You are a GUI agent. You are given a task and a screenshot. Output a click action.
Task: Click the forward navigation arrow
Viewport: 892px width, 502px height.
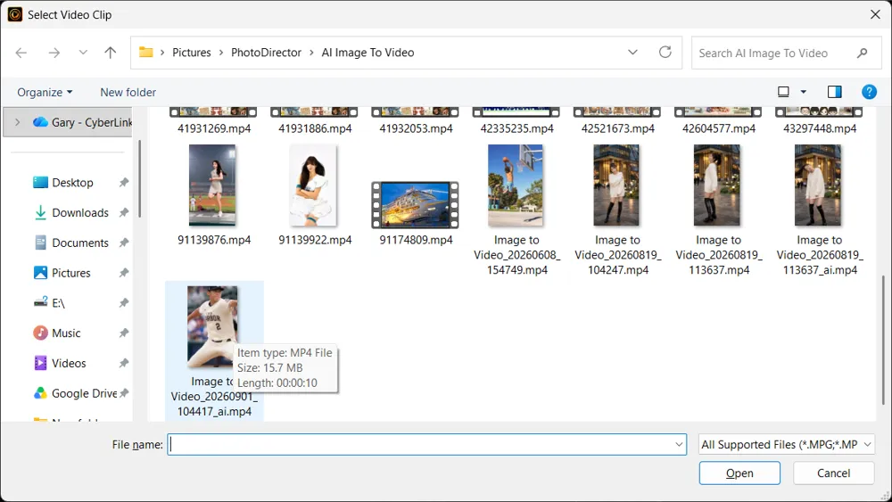(54, 53)
